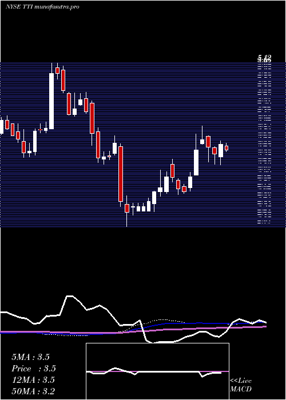The image size is (286, 400).
Task: Select the 12MA : 3.5 value
Action: (x=33, y=380)
